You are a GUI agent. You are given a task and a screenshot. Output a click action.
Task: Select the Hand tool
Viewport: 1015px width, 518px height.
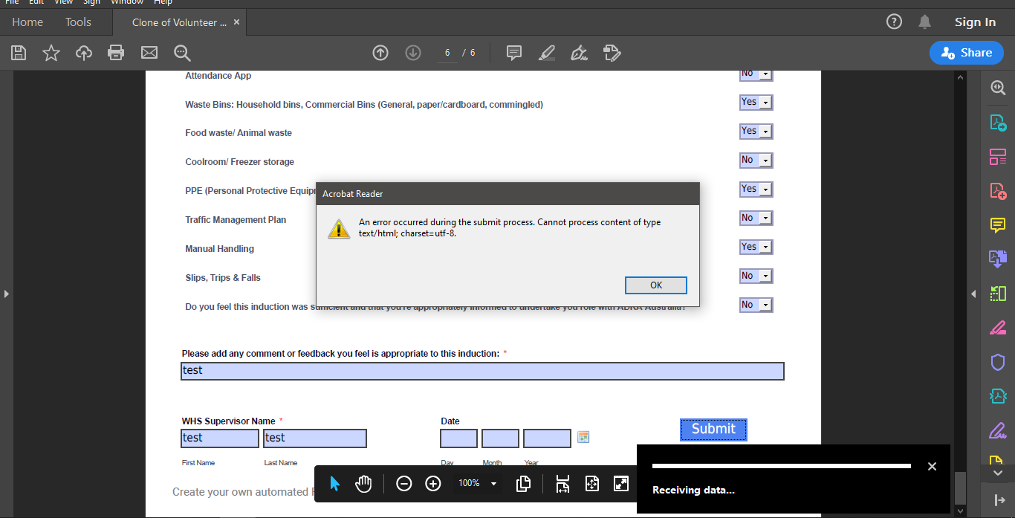click(x=363, y=483)
